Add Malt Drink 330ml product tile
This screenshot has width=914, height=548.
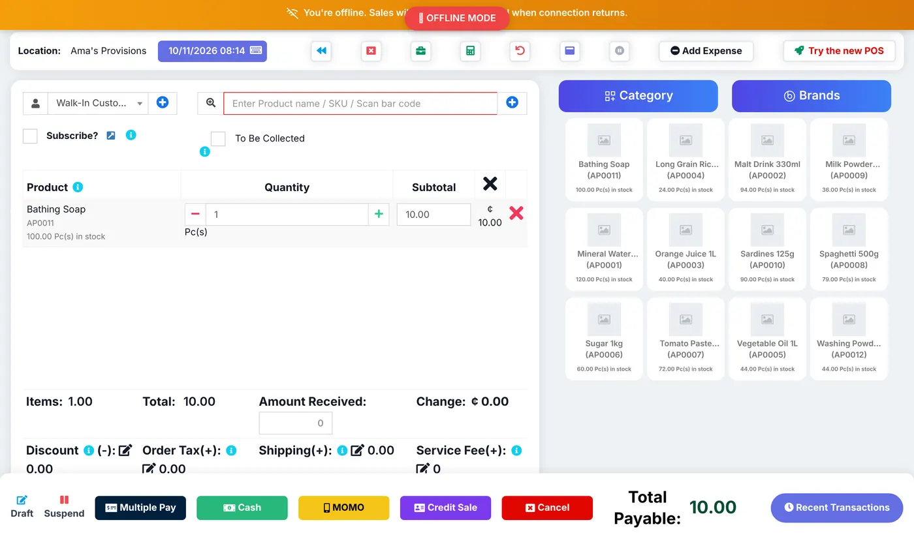click(767, 159)
